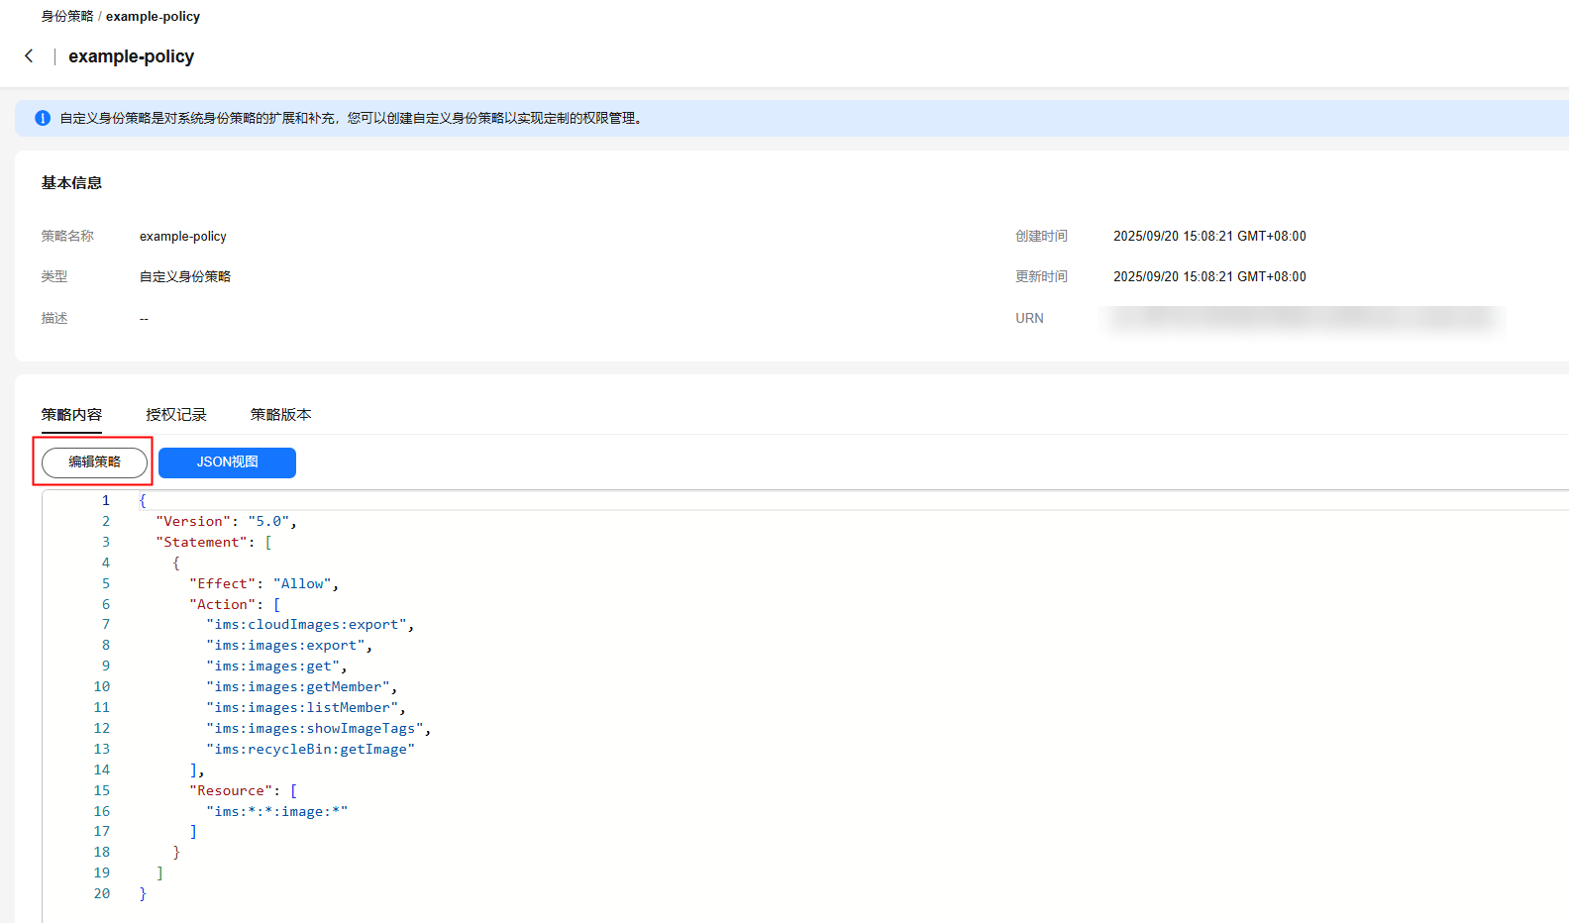
Task: Click the ims:recycleBin:getImage action line
Action: pos(310,750)
